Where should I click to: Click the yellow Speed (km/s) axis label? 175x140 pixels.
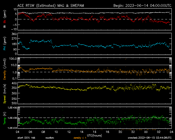(x=4, y=94)
